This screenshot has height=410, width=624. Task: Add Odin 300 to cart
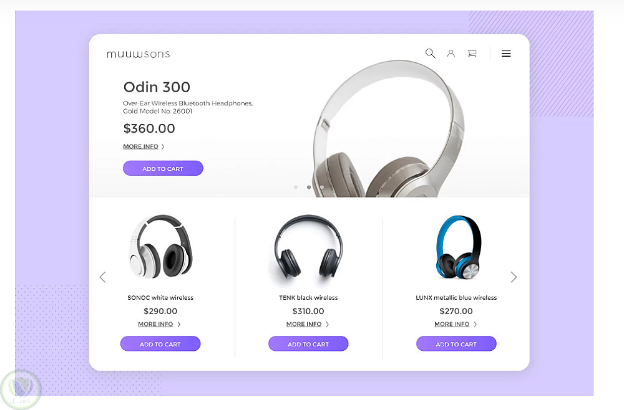click(x=163, y=168)
